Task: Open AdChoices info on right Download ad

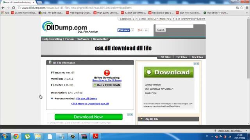Action: tap(195, 64)
